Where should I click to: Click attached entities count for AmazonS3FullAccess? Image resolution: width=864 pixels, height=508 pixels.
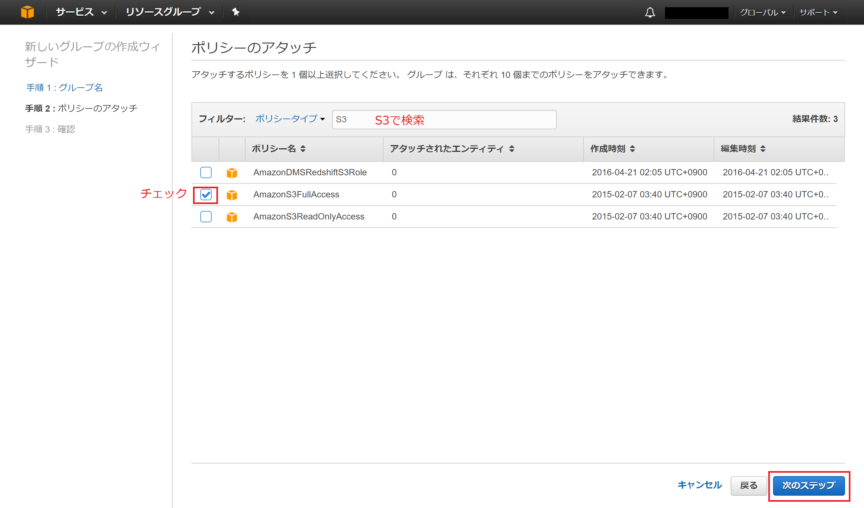pyautogui.click(x=394, y=195)
